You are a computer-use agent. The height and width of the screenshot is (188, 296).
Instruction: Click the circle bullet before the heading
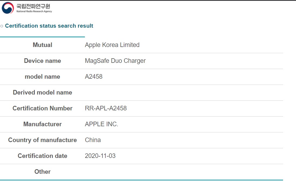pyautogui.click(x=2, y=26)
